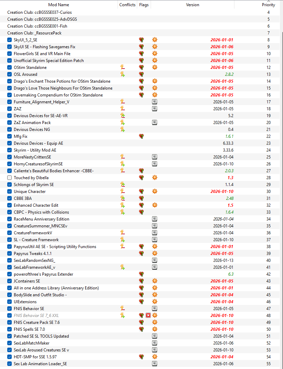This screenshot has width=283, height=369.
Task: Click the calendar icon for HornyCreaturesofSkyrimSE
Action: (154, 164)
